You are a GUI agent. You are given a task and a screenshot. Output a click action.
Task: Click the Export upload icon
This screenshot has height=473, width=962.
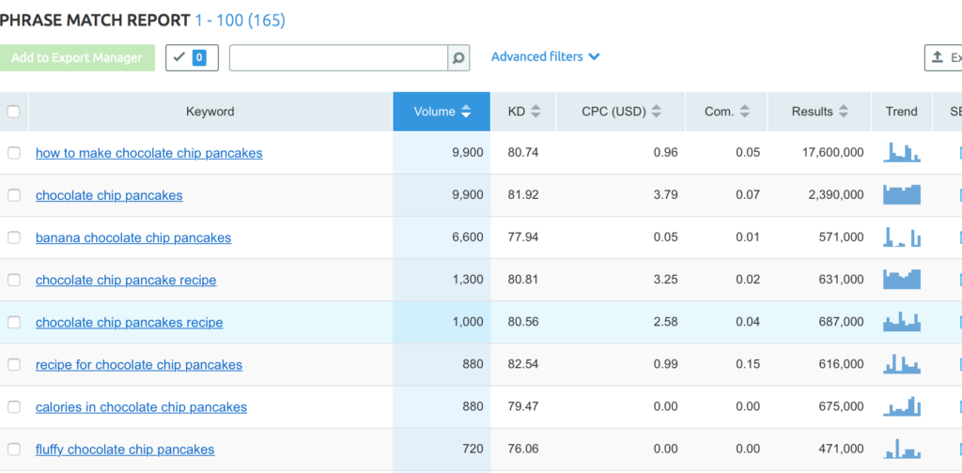[937, 57]
